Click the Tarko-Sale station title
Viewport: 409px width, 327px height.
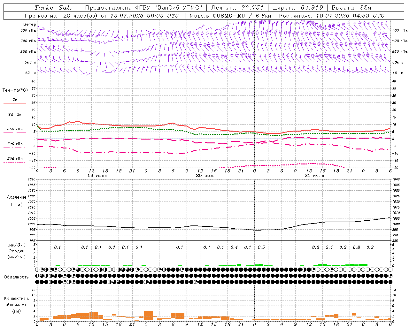point(53,8)
